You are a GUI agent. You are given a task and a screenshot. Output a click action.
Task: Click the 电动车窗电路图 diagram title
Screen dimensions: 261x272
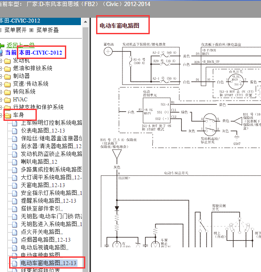[119, 26]
